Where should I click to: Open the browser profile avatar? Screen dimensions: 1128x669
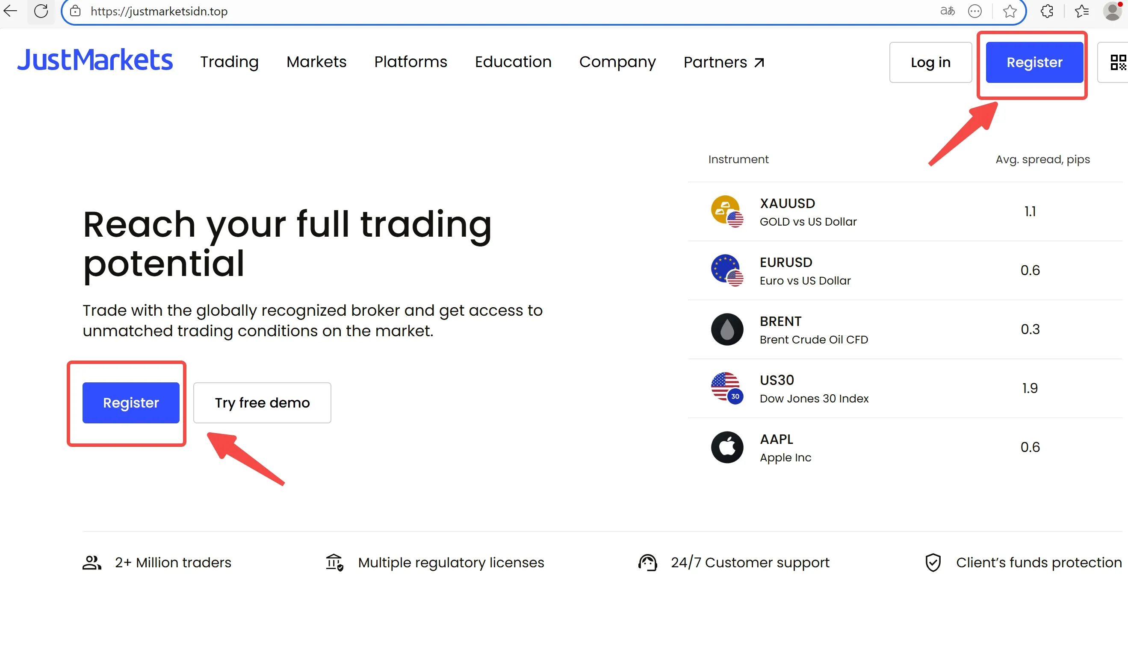(1112, 11)
